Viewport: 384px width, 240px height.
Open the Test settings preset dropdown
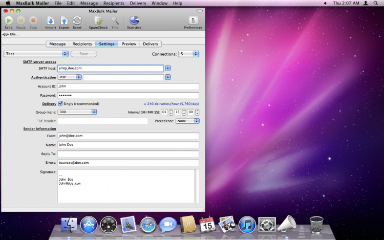pyautogui.click(x=36, y=54)
